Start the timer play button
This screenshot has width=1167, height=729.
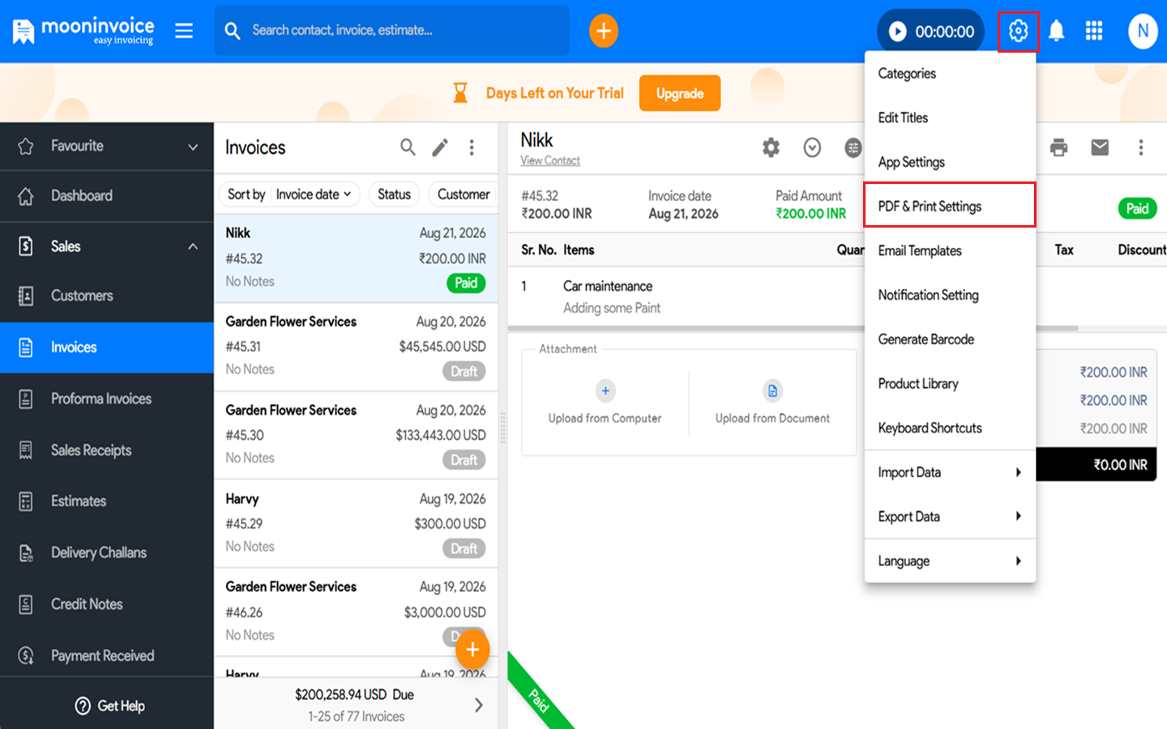pos(897,32)
